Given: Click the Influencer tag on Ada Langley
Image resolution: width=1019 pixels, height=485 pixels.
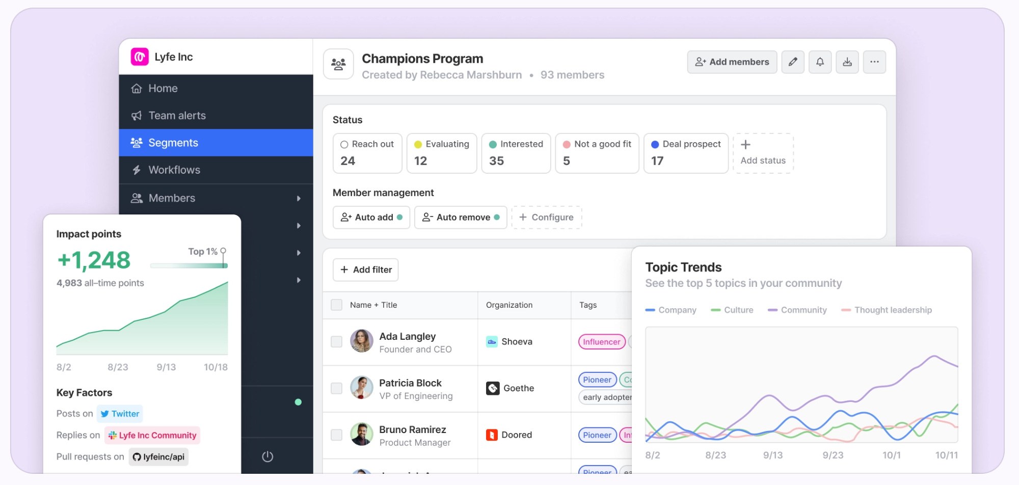Looking at the screenshot, I should pos(602,342).
